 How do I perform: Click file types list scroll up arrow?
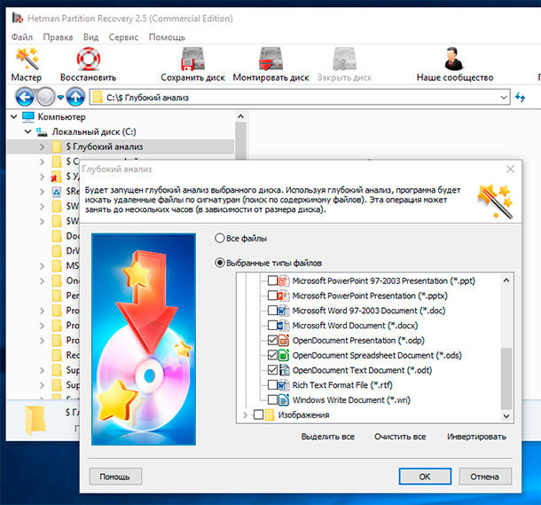506,280
